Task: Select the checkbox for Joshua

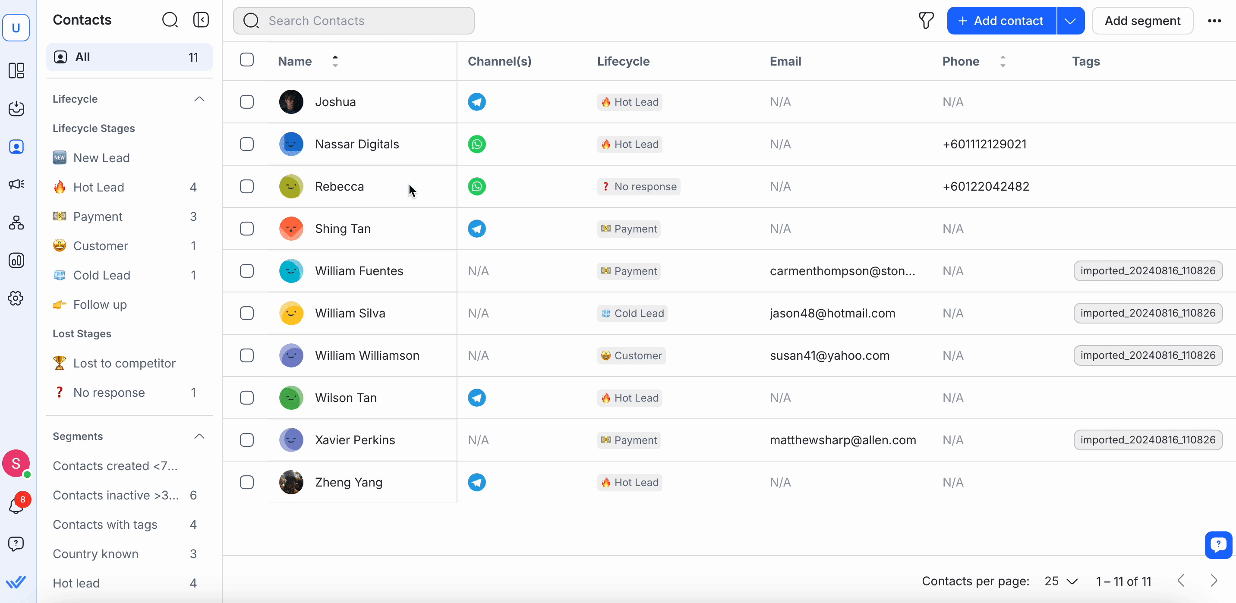Action: point(246,102)
